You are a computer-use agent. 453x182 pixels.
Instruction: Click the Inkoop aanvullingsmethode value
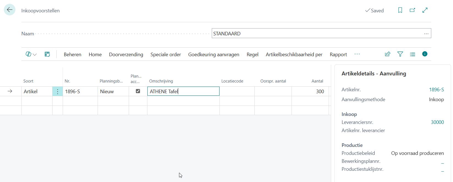(436, 99)
